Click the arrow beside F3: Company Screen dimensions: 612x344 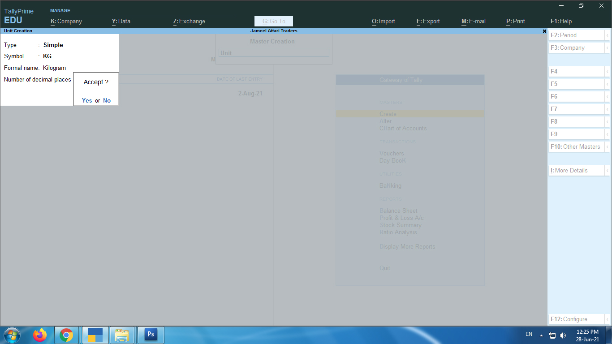[x=608, y=47]
